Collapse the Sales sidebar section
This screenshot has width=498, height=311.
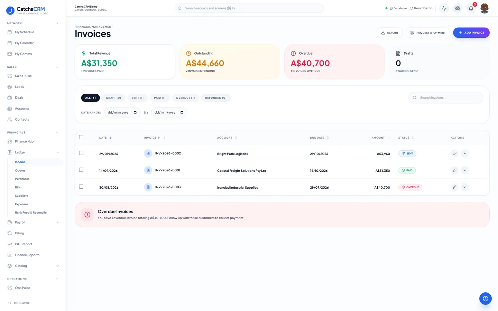click(x=57, y=67)
